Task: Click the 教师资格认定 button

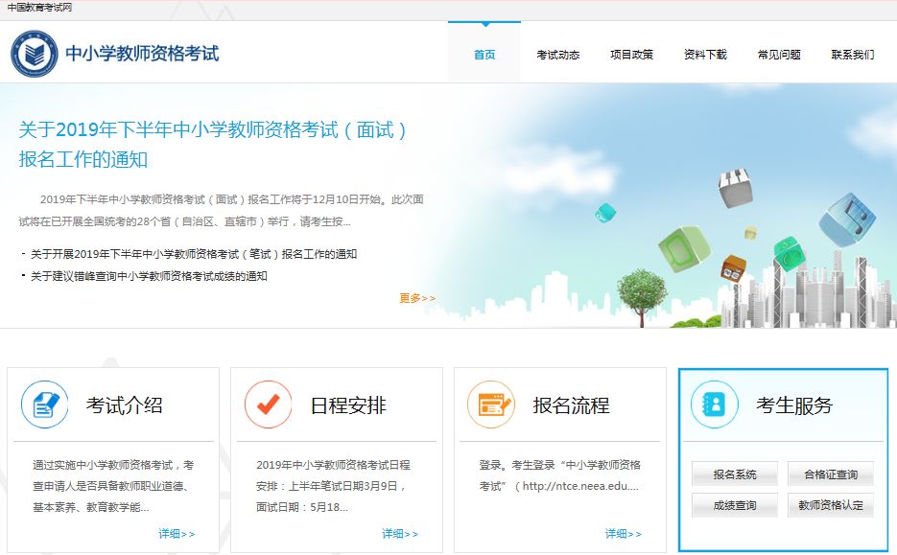Action: pos(831,505)
